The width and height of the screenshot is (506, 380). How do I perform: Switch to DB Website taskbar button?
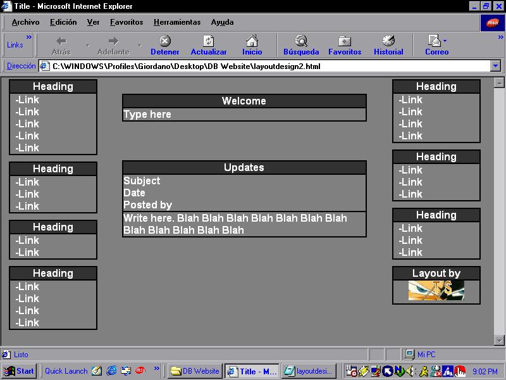(195, 371)
